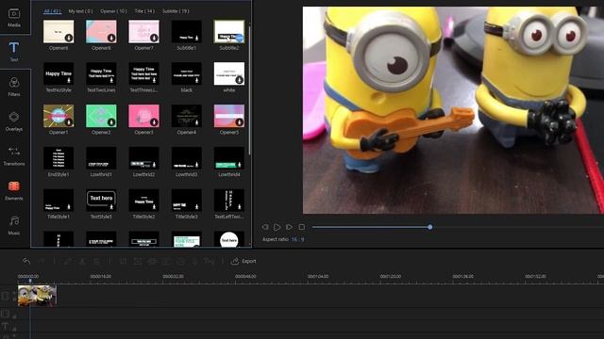
Task: Select the Opener4 thumbnail
Action: tap(187, 116)
